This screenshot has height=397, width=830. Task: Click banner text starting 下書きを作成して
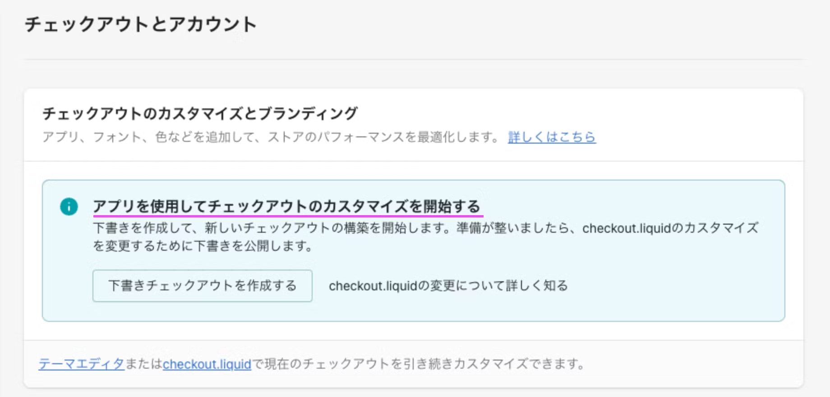426,228
